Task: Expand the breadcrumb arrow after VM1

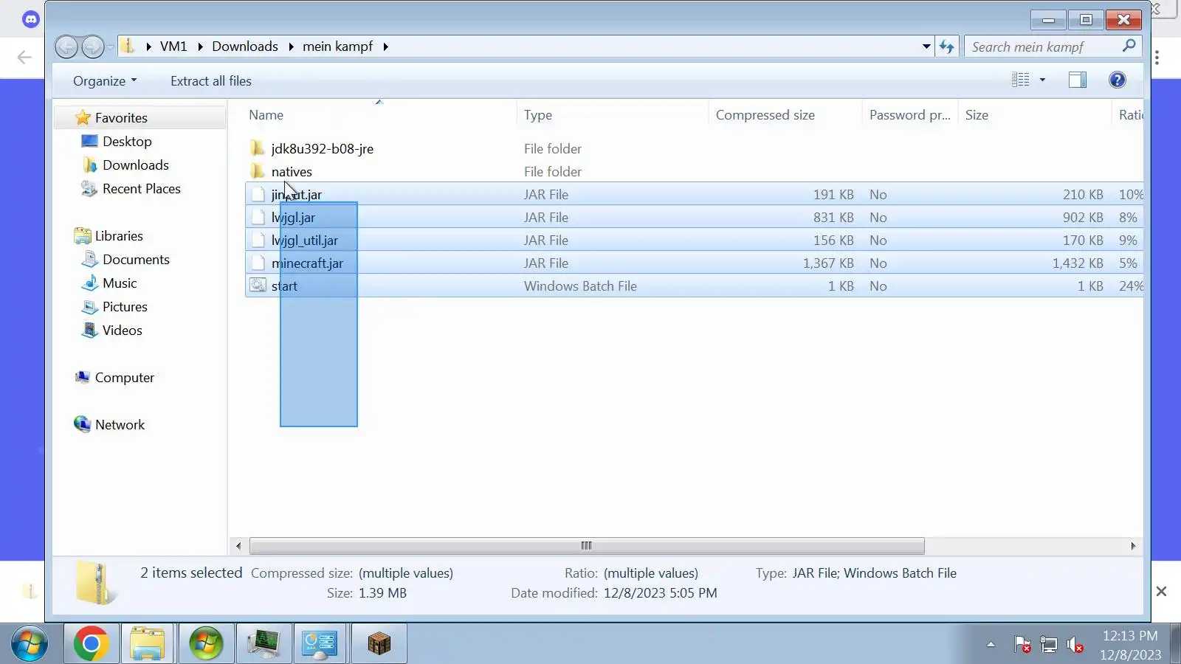Action: coord(200,46)
